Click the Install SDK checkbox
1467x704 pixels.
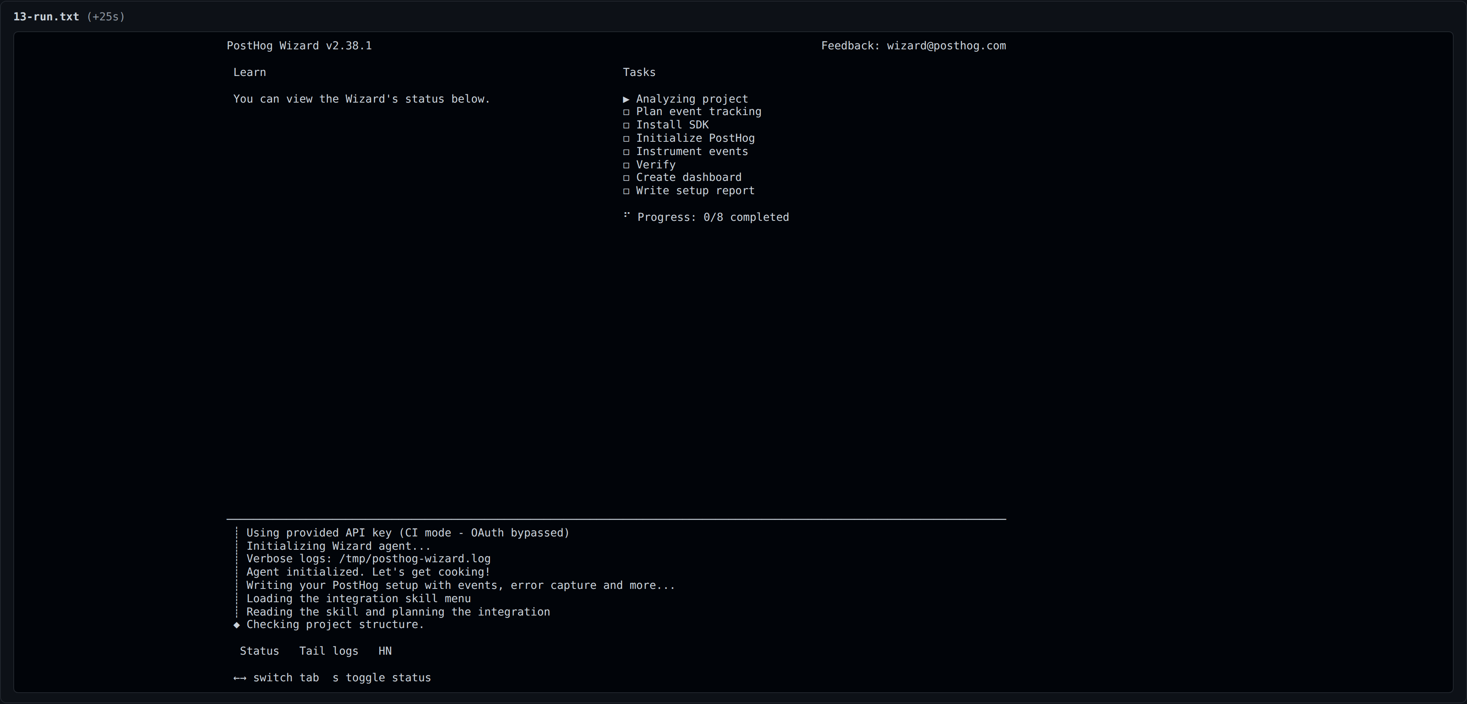click(627, 125)
